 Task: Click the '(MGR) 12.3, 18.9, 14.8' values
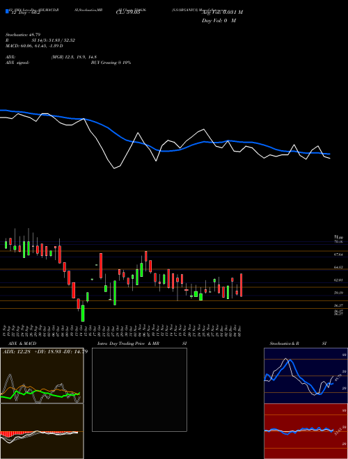point(74,57)
